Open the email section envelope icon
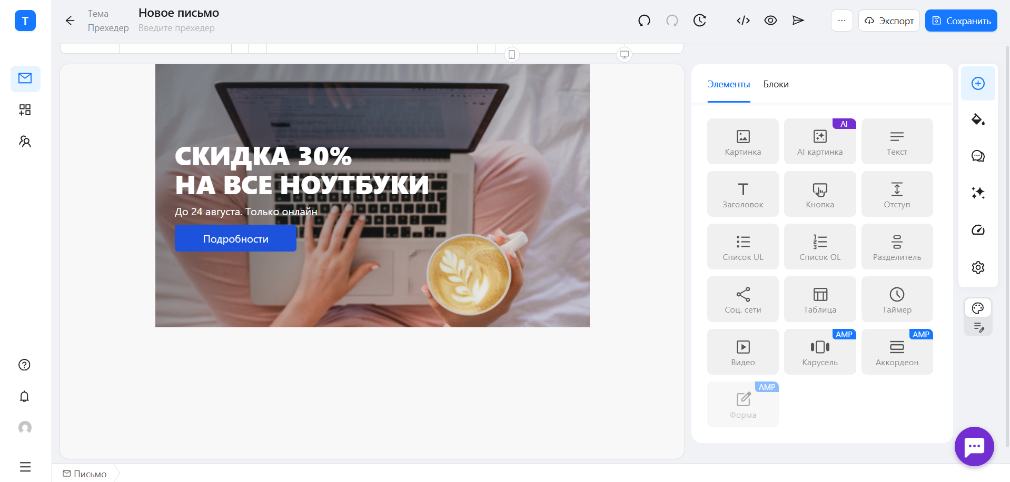Image resolution: width=1010 pixels, height=482 pixels. pos(25,79)
